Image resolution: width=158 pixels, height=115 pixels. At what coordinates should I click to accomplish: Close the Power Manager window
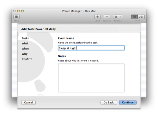coord(15,11)
